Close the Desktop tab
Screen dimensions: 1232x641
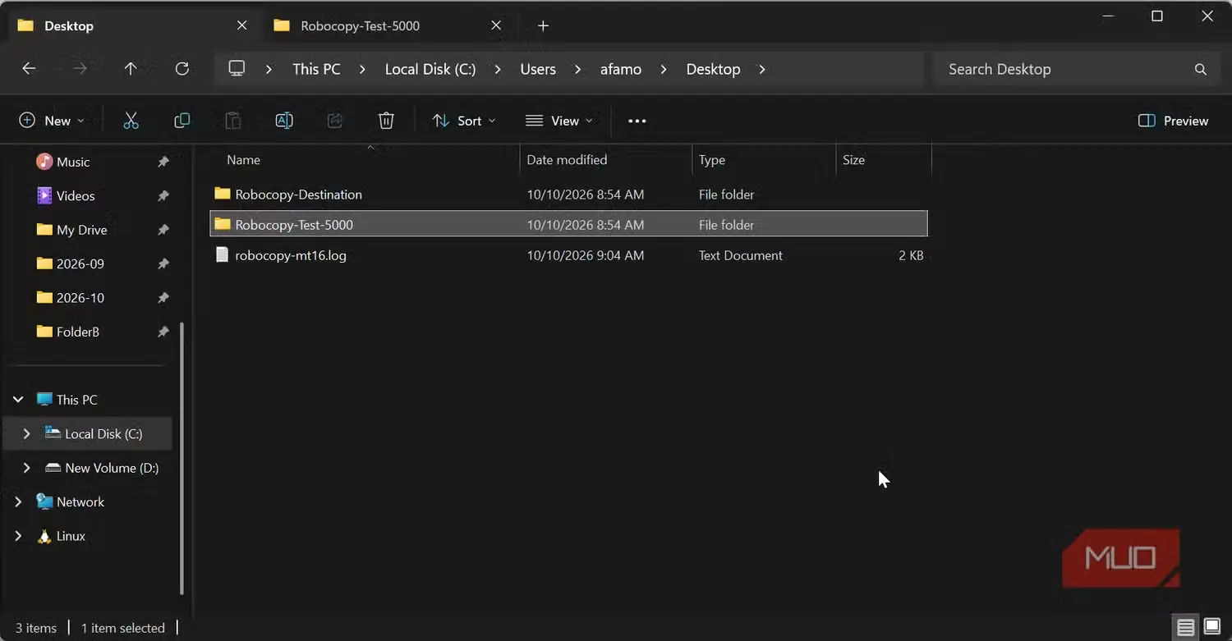click(241, 25)
